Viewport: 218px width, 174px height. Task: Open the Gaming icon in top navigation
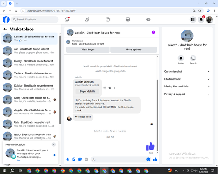pyautogui.click(x=148, y=20)
